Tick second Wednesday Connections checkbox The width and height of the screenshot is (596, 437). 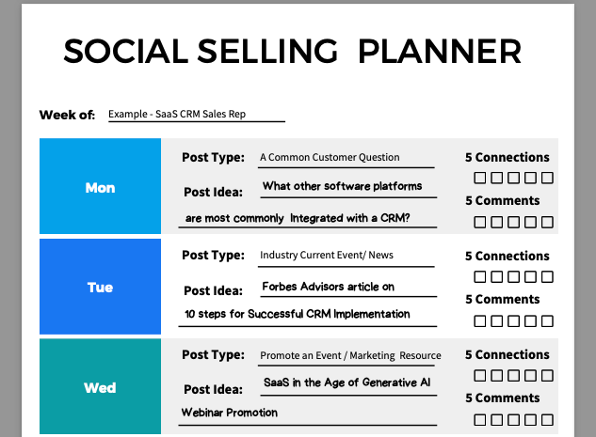(497, 376)
